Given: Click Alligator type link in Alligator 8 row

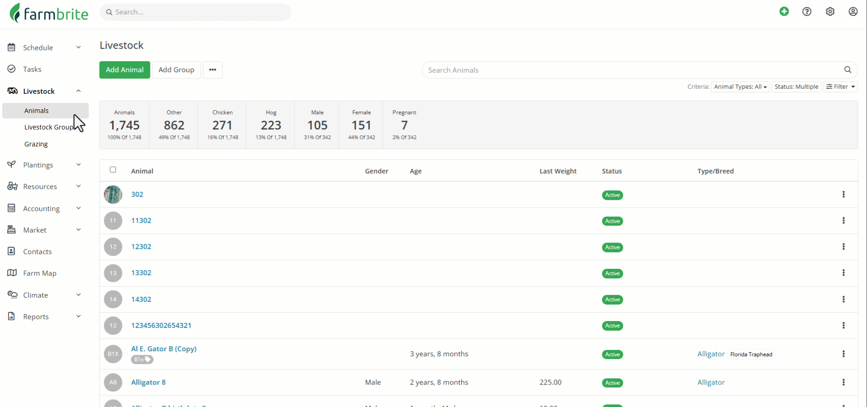Looking at the screenshot, I should 711,382.
